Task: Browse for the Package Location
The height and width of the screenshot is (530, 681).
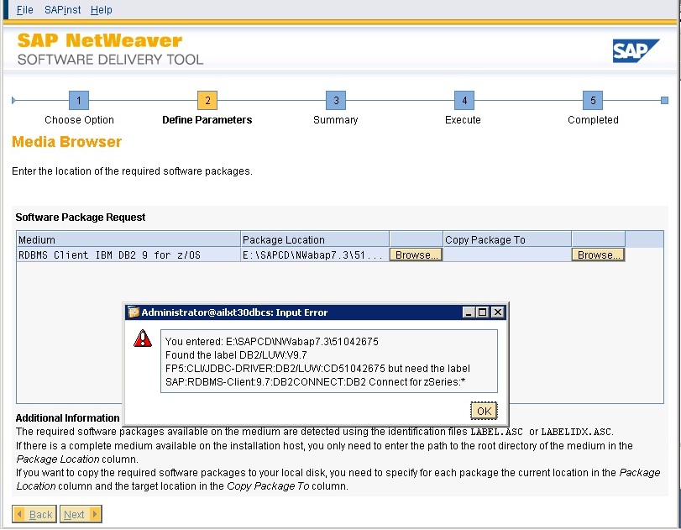Action: (x=416, y=255)
